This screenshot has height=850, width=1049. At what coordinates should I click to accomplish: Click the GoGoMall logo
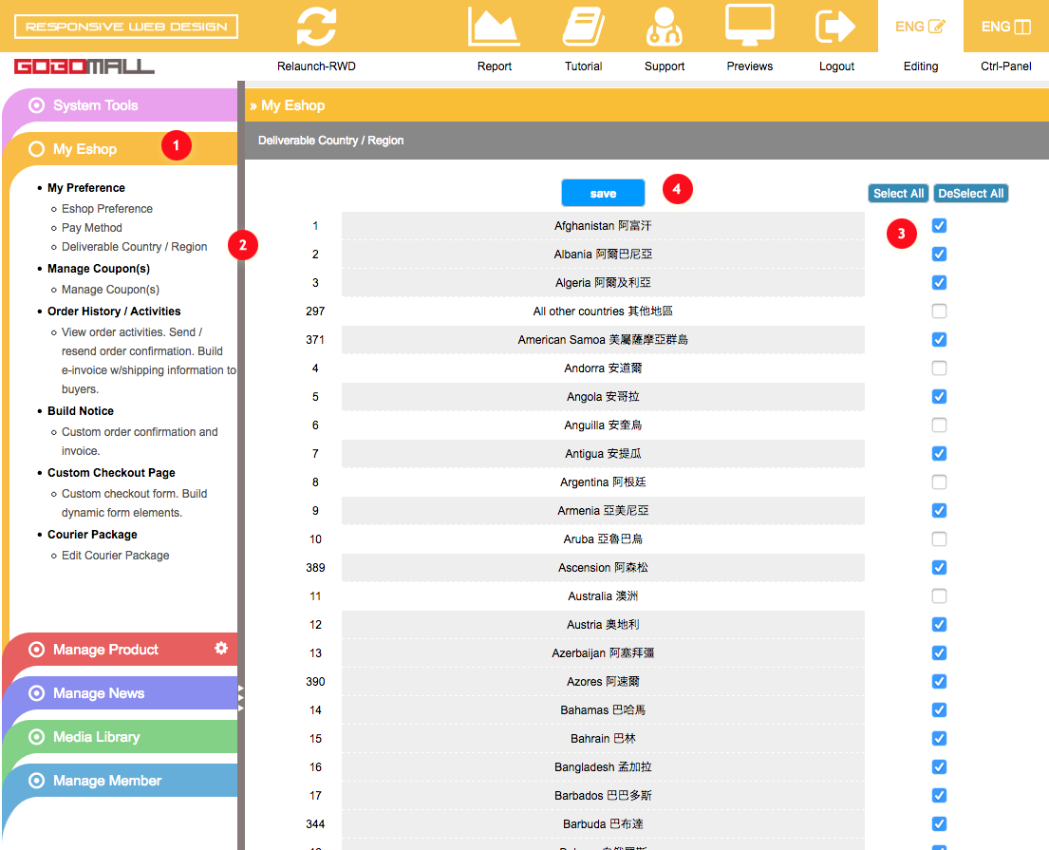tap(84, 66)
